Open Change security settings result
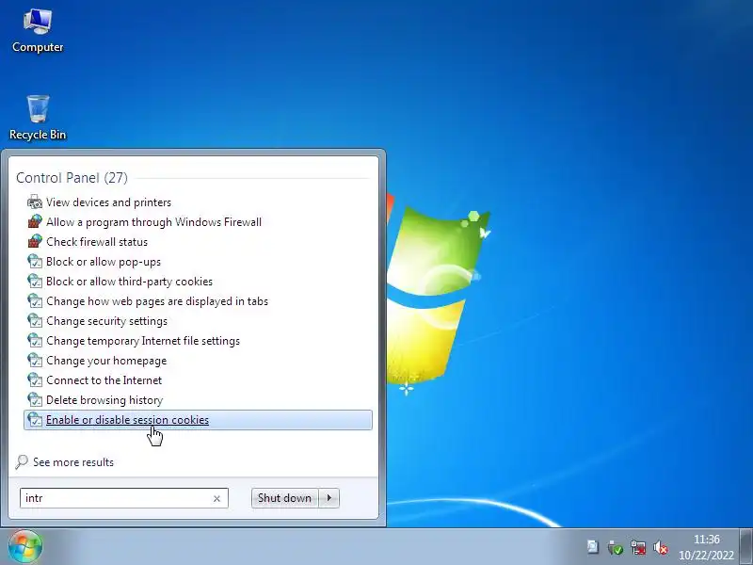This screenshot has height=565, width=753. [x=106, y=321]
